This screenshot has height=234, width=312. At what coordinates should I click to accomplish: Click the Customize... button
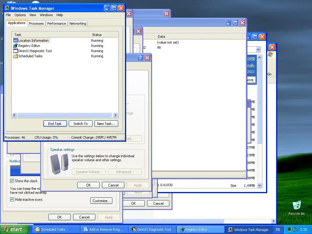(101, 200)
